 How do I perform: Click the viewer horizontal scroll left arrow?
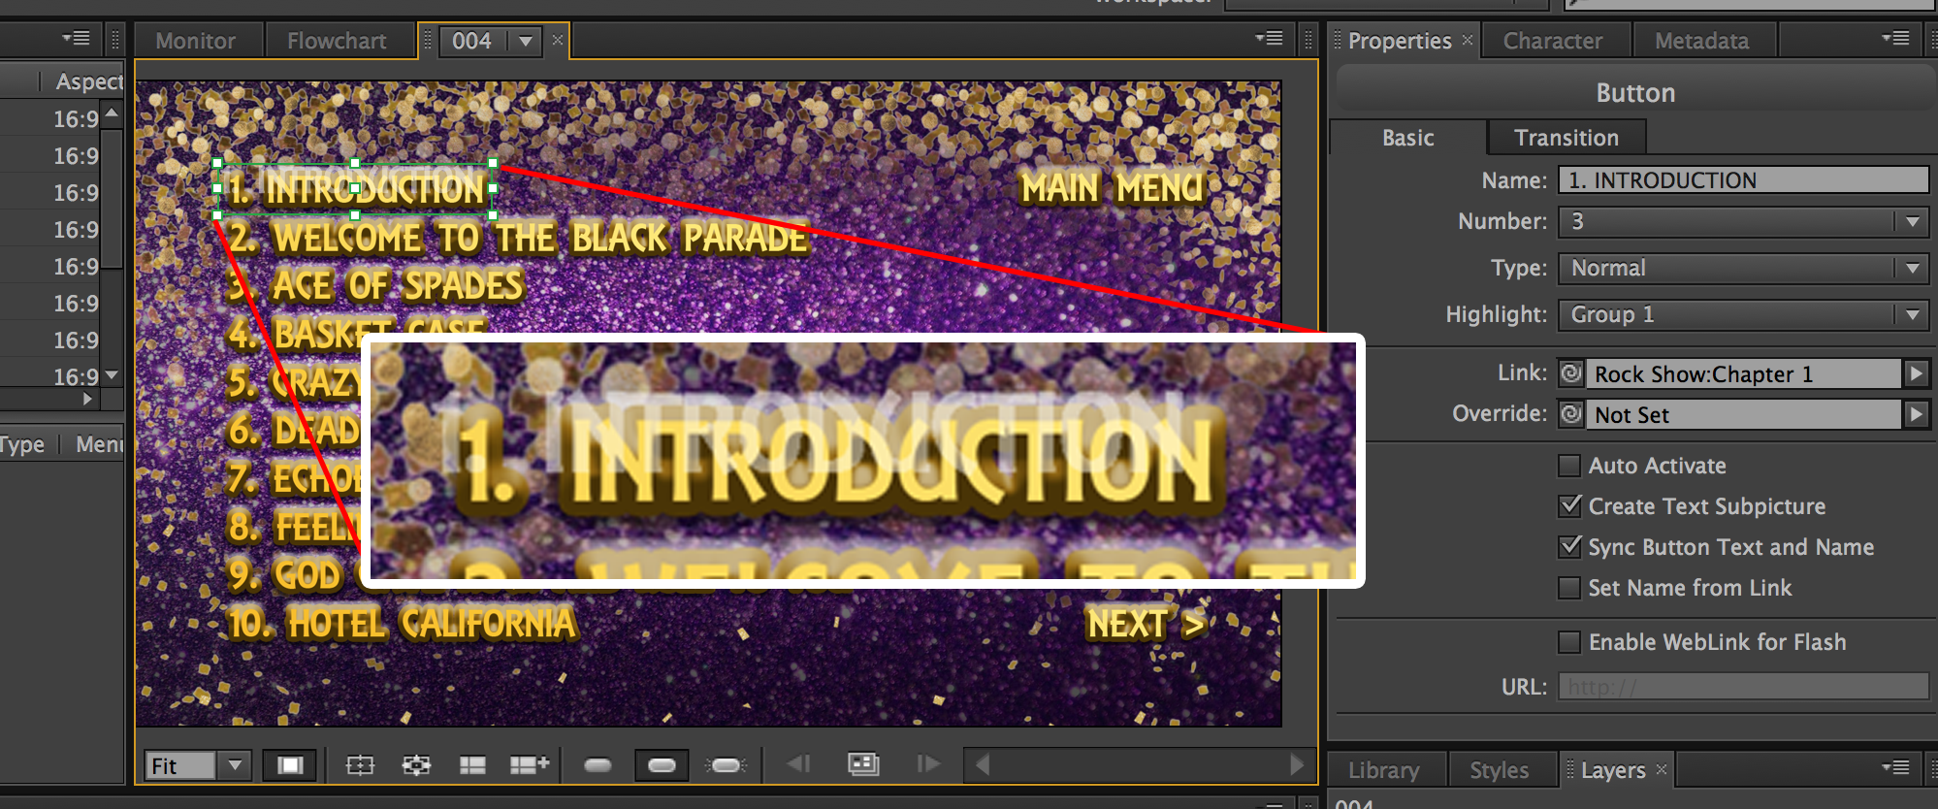(982, 765)
